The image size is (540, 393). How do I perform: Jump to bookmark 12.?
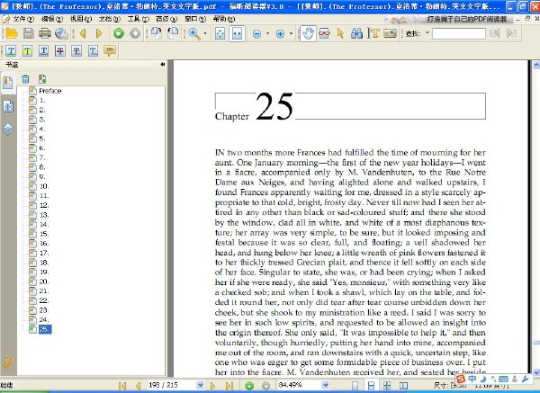tap(44, 205)
